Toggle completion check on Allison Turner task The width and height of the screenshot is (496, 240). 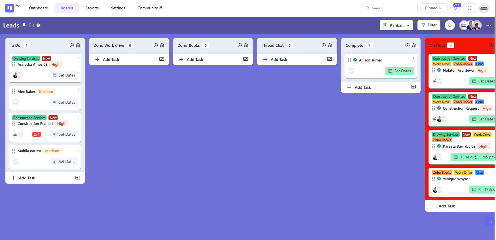point(355,60)
